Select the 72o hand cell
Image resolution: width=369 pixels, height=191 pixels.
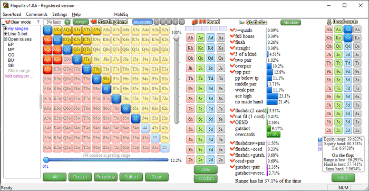click(116, 148)
